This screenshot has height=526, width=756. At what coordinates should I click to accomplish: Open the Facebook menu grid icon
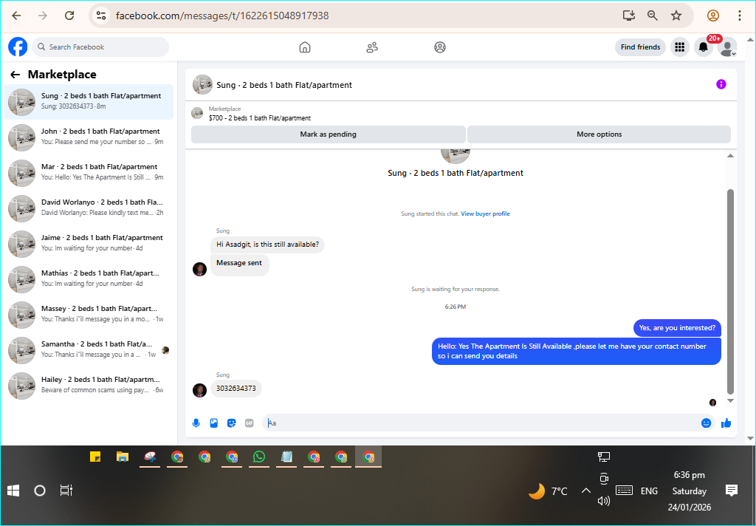[x=680, y=47]
